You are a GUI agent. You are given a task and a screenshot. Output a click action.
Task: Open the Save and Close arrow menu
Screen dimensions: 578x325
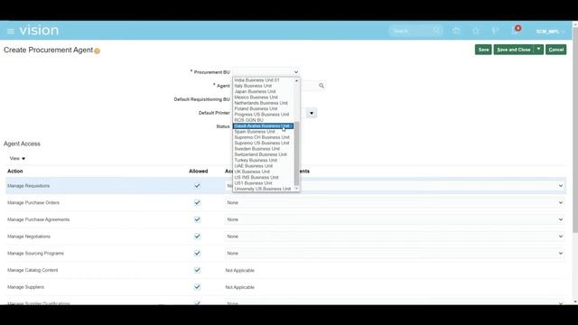tap(538, 50)
